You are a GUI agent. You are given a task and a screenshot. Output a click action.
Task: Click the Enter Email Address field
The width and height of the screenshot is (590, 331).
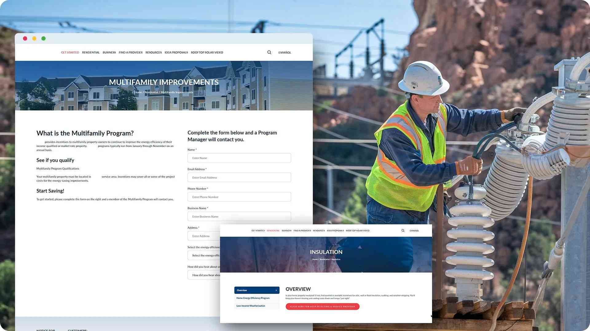[239, 177]
